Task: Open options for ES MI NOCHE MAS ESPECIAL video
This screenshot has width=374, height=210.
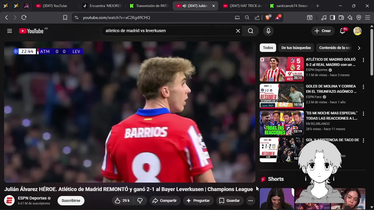Action: click(x=363, y=114)
